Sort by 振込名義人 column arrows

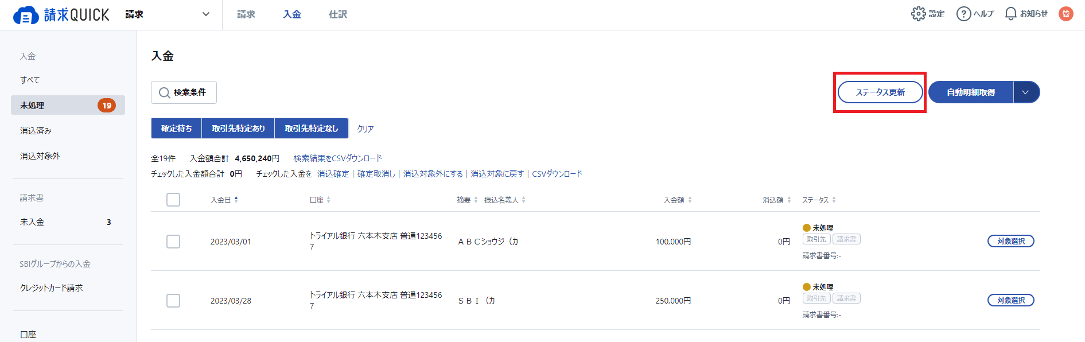pos(523,200)
